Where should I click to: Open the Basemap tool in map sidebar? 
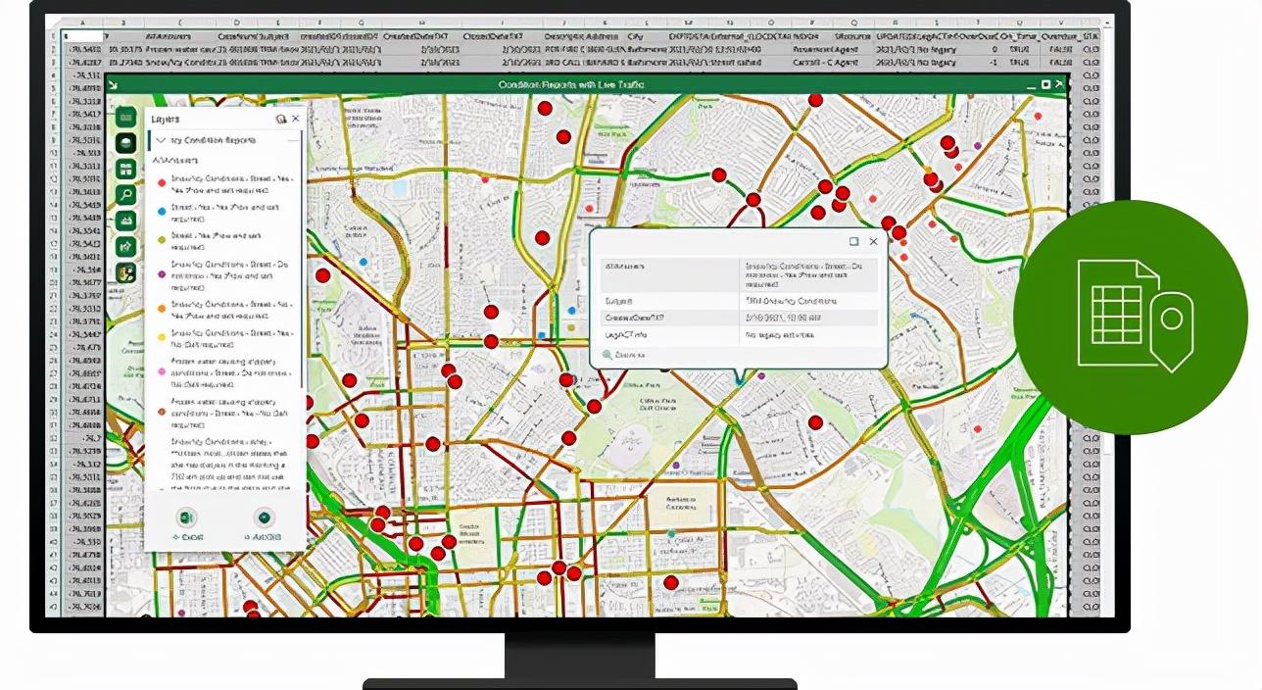click(x=125, y=143)
